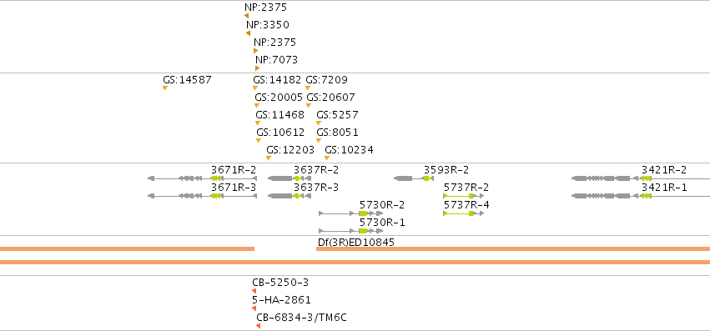710x331 pixels.
Task: Click the long orange deficiency bar below Df(3R)ED10845
Action: (355, 262)
